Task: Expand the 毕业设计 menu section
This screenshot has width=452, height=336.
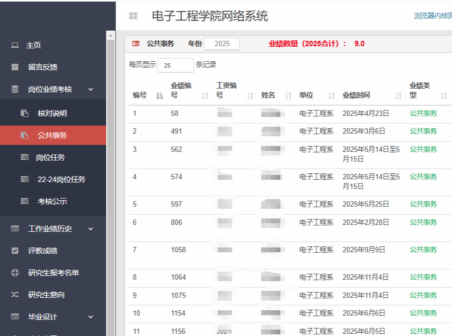Action: (91, 317)
